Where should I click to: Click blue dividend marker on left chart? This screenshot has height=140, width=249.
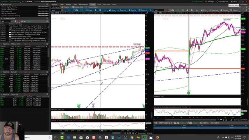tap(93, 107)
